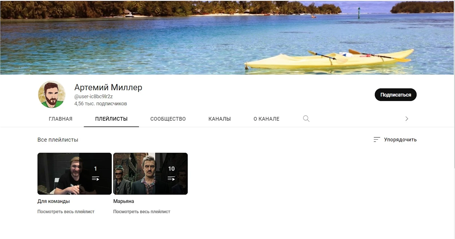
Task: Click the sort lines icon beside Упорядочить
Action: [377, 139]
